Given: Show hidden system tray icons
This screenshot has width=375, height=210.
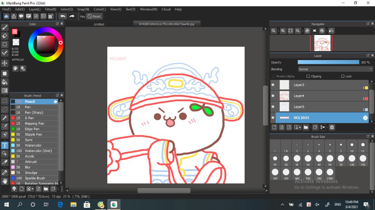Looking at the screenshot, I should point(282,205).
